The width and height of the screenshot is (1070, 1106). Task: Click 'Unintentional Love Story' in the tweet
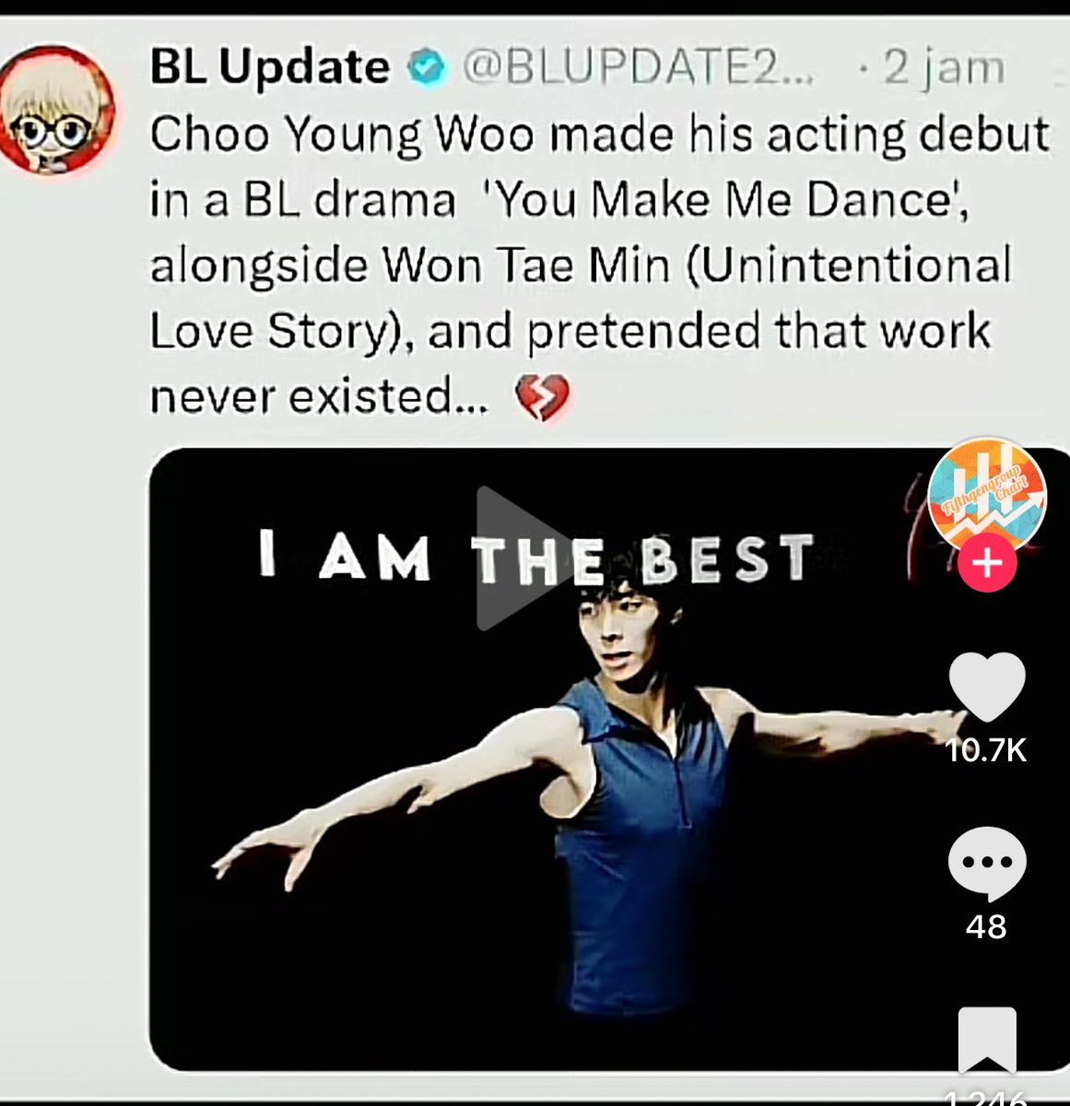click(x=580, y=299)
